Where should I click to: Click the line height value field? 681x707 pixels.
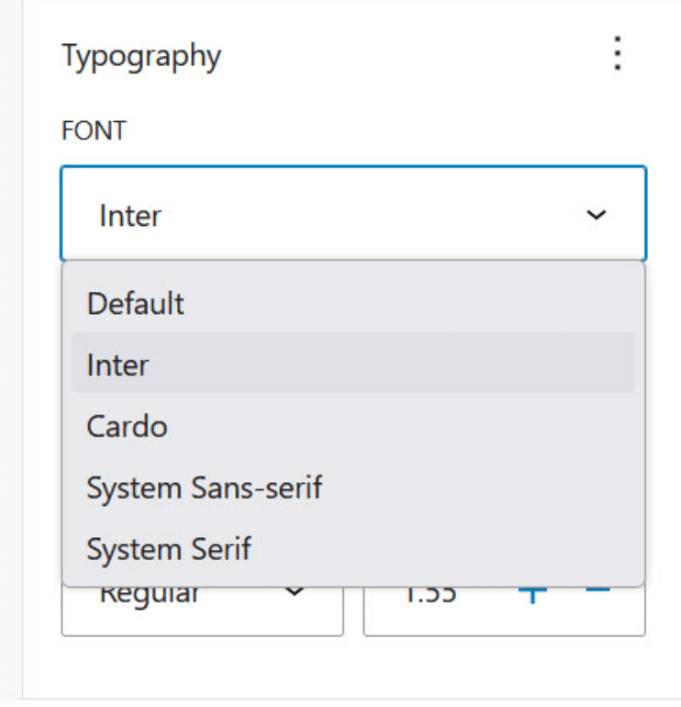tap(430, 595)
